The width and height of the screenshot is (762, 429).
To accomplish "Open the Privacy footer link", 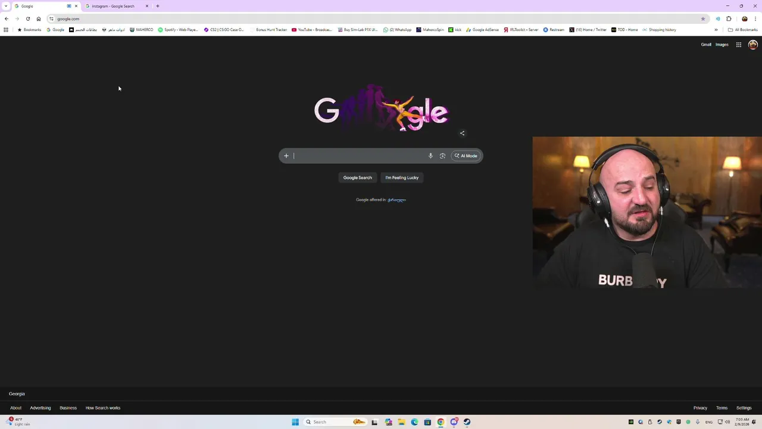I will point(700,408).
